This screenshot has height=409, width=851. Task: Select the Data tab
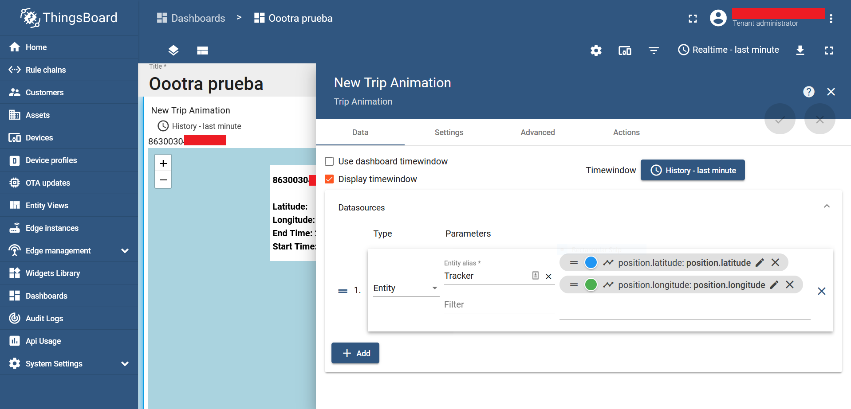(x=360, y=132)
